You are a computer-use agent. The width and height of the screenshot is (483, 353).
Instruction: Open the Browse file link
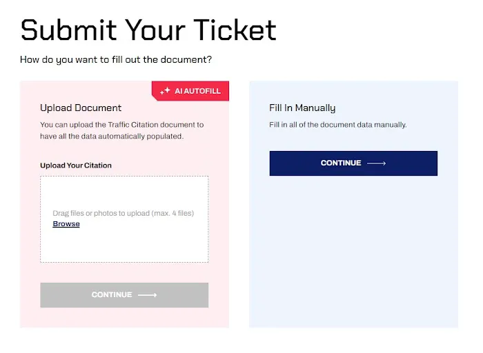click(x=66, y=224)
